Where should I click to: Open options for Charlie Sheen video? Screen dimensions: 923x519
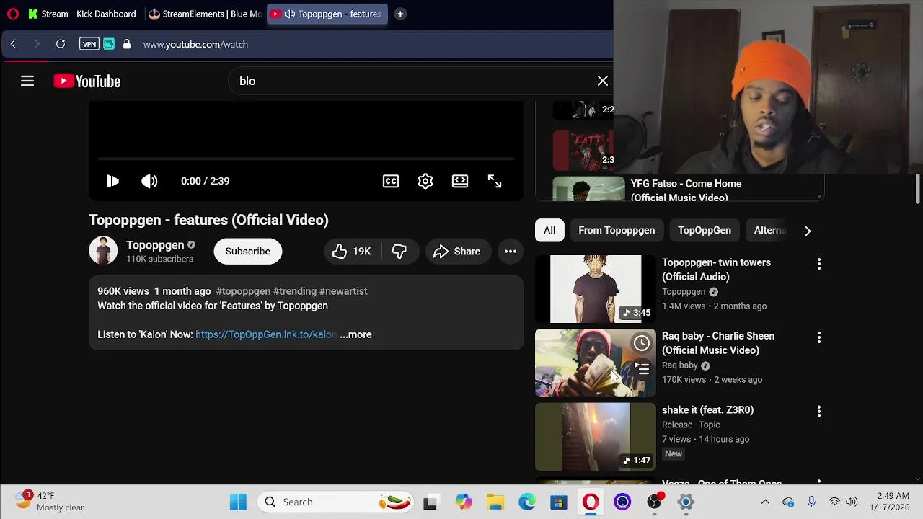coord(818,337)
